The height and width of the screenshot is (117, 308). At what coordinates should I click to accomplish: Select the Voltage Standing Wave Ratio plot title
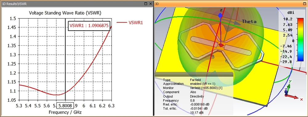click(x=65, y=13)
